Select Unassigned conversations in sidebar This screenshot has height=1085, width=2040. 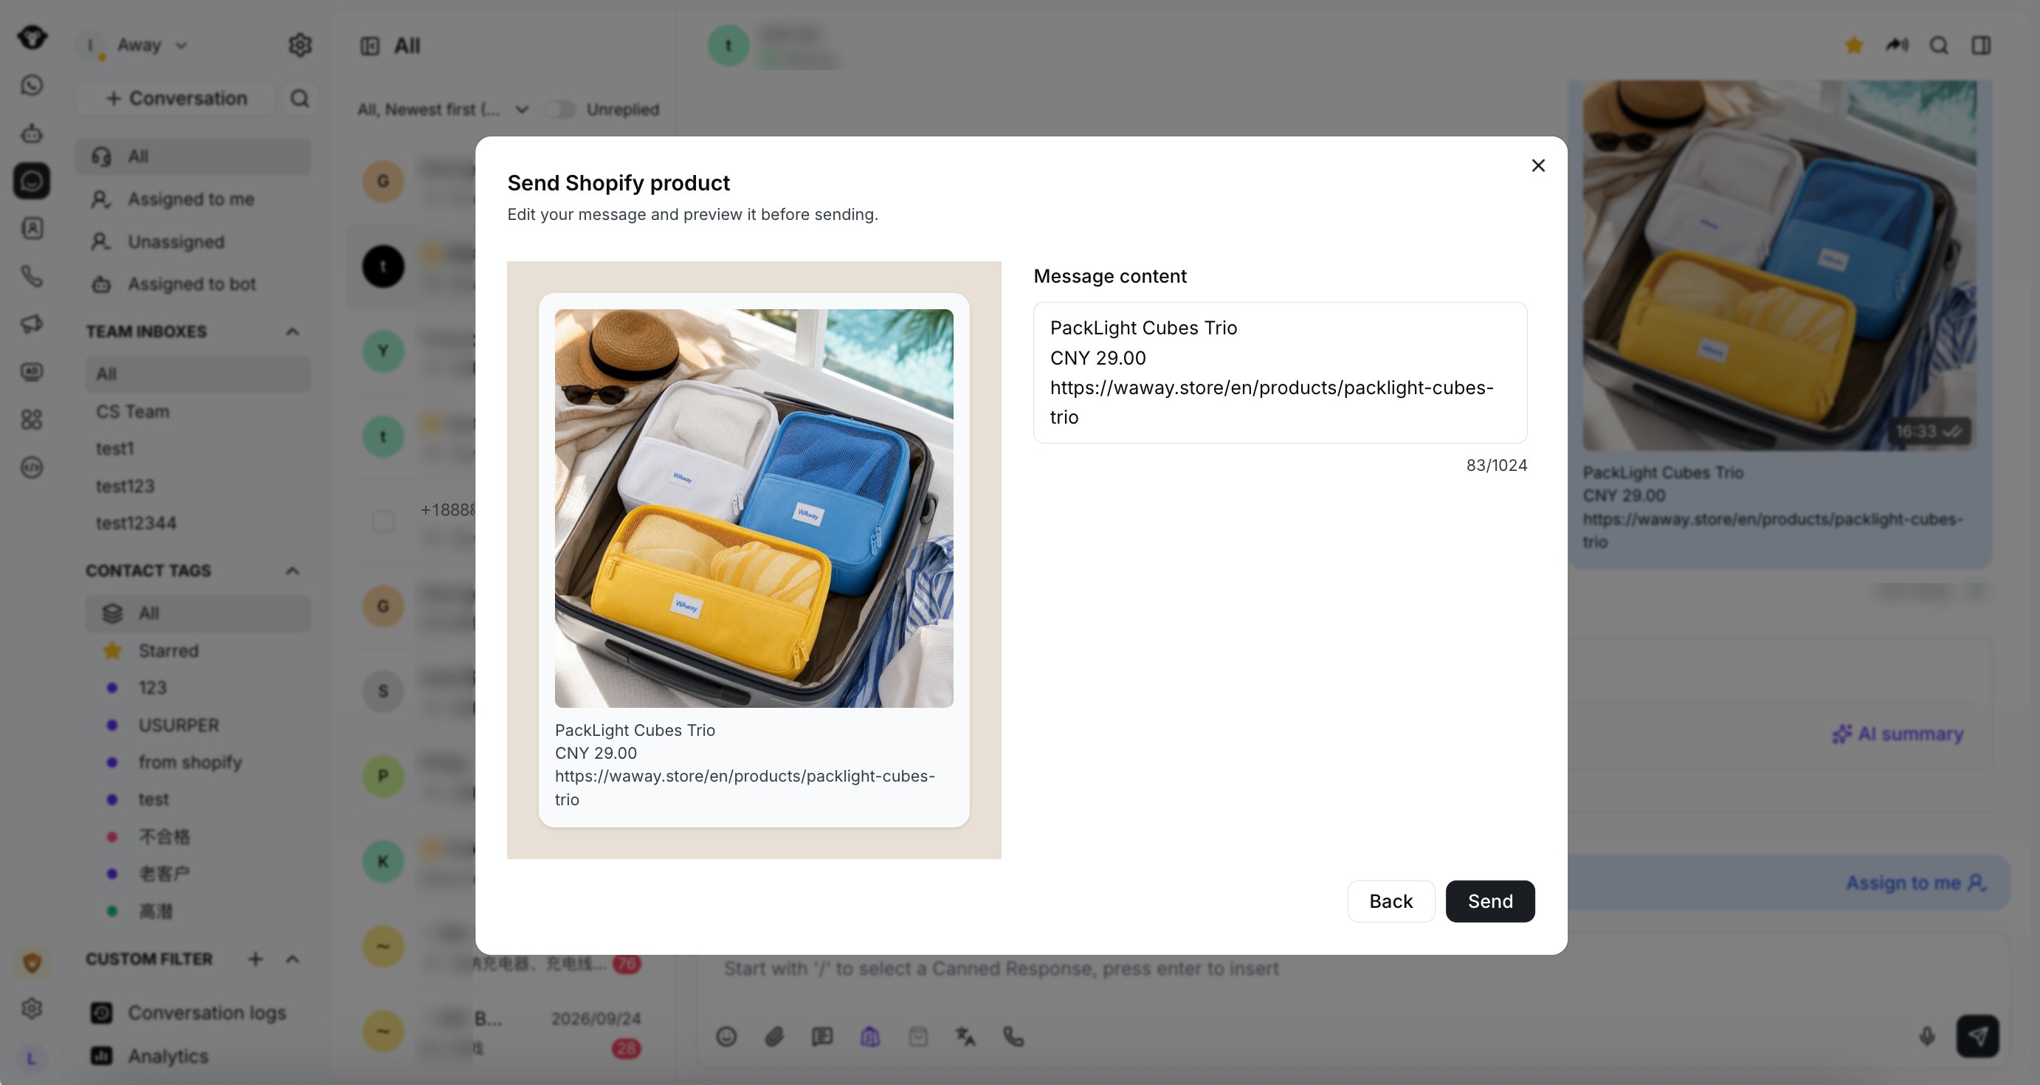[x=193, y=241]
